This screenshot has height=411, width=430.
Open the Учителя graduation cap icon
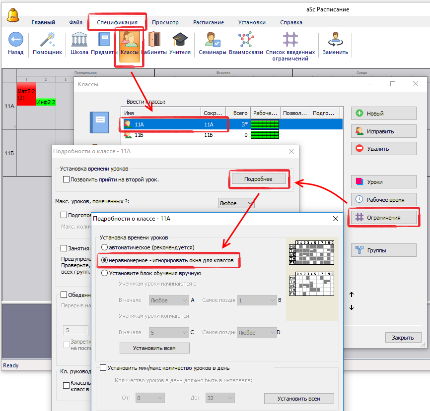click(x=180, y=40)
